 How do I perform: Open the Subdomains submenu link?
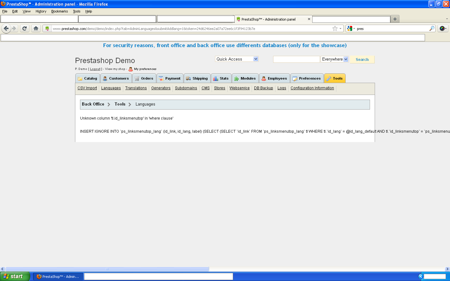[186, 88]
